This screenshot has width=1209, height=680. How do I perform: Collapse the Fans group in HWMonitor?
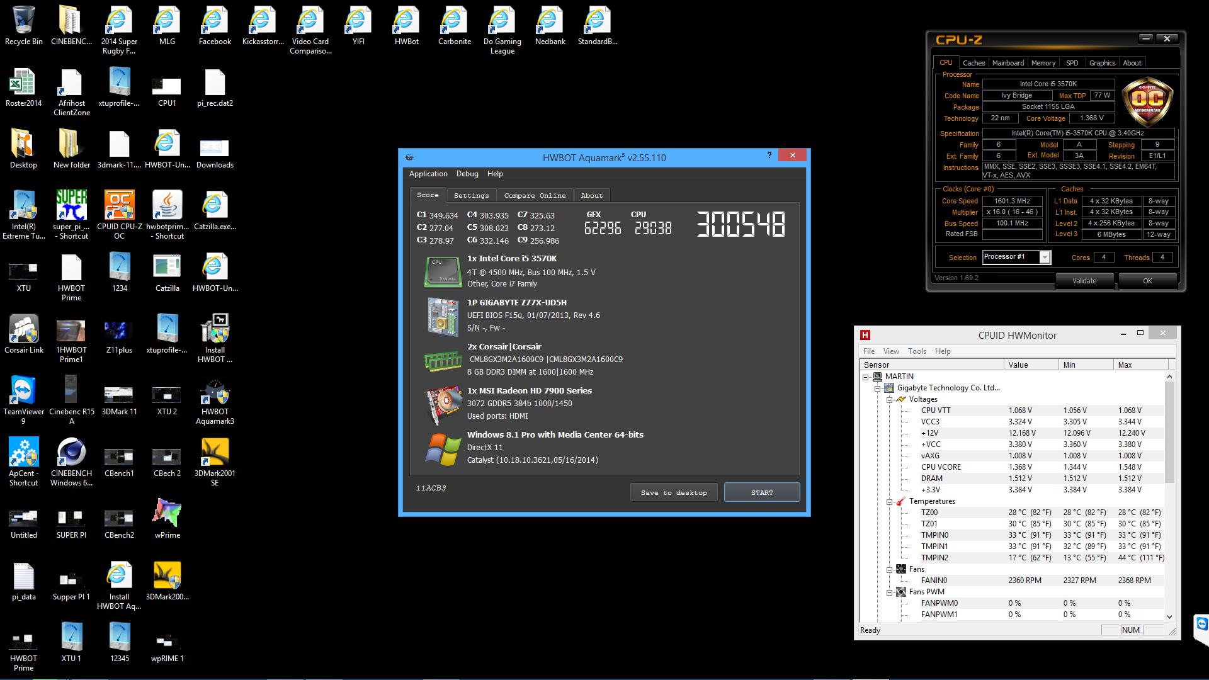[x=890, y=570]
